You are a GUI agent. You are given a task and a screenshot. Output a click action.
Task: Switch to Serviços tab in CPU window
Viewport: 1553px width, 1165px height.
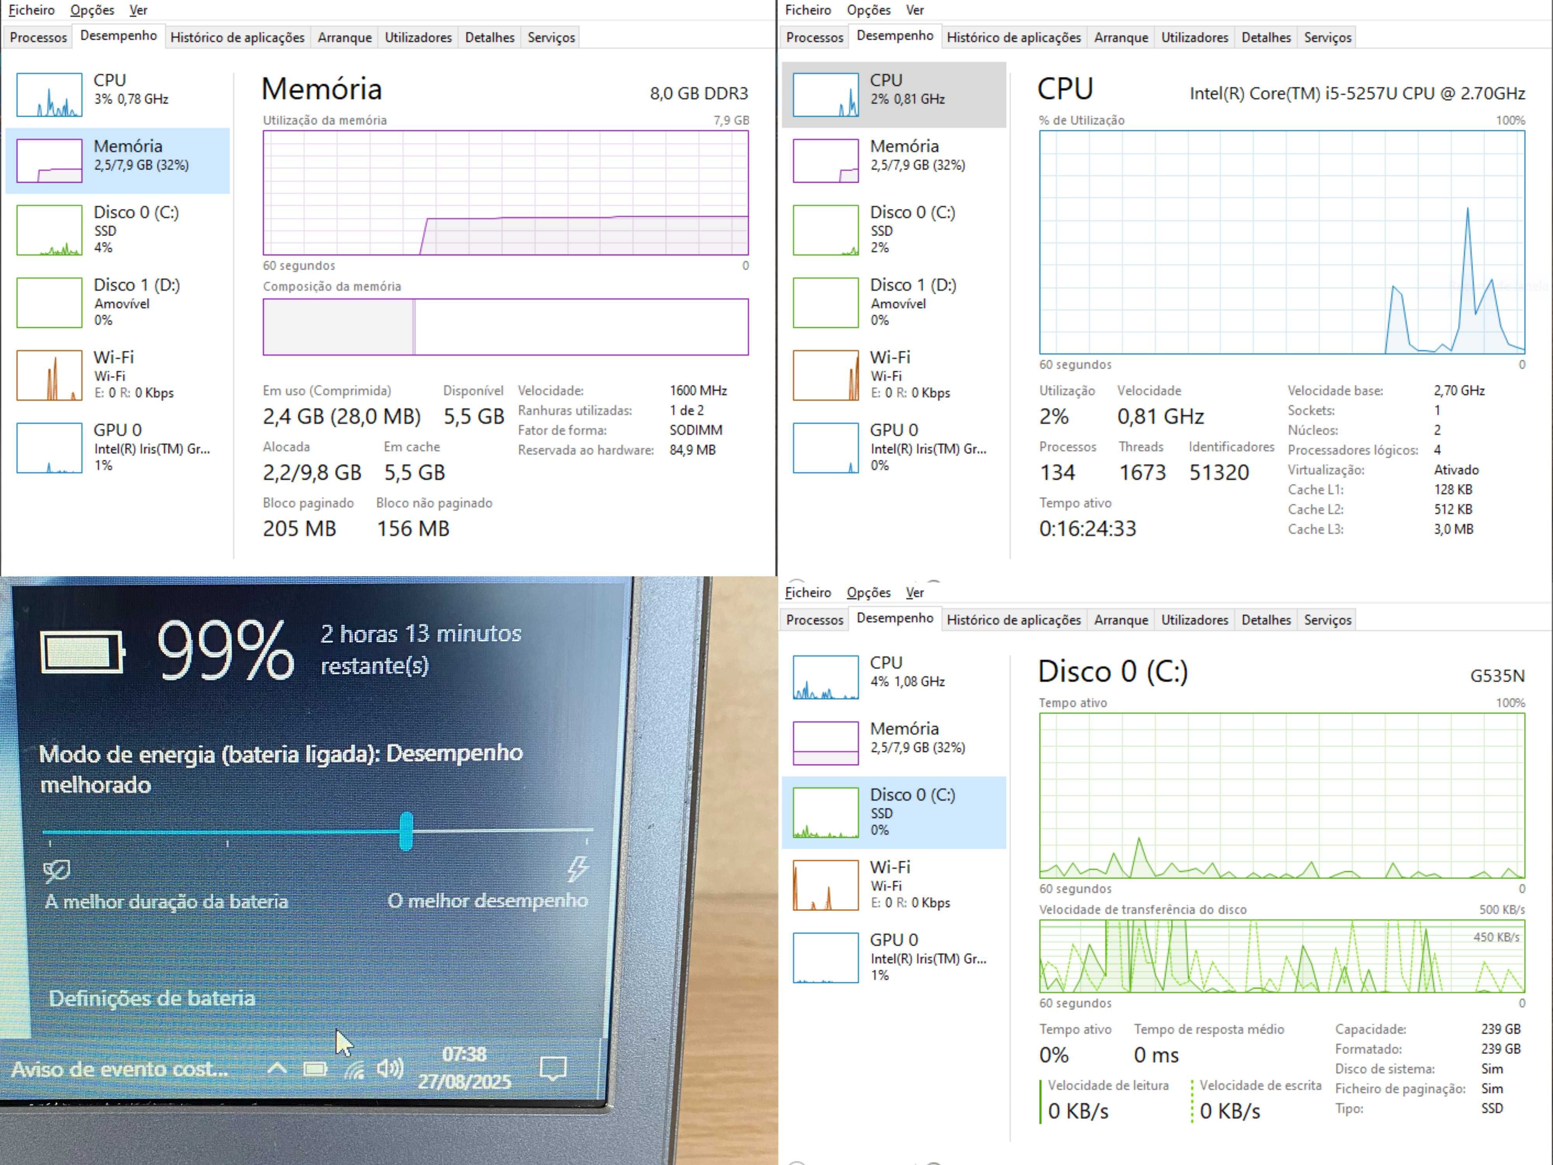click(1328, 37)
